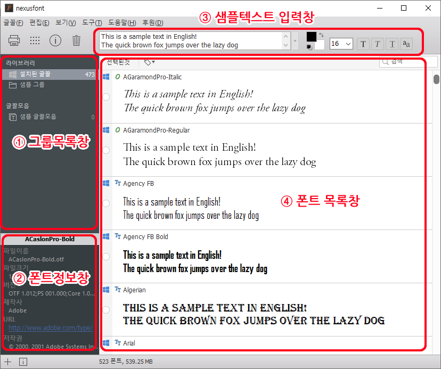Click the 샘플 글꼴모음 collection icon
The image size is (441, 369).
point(13,117)
